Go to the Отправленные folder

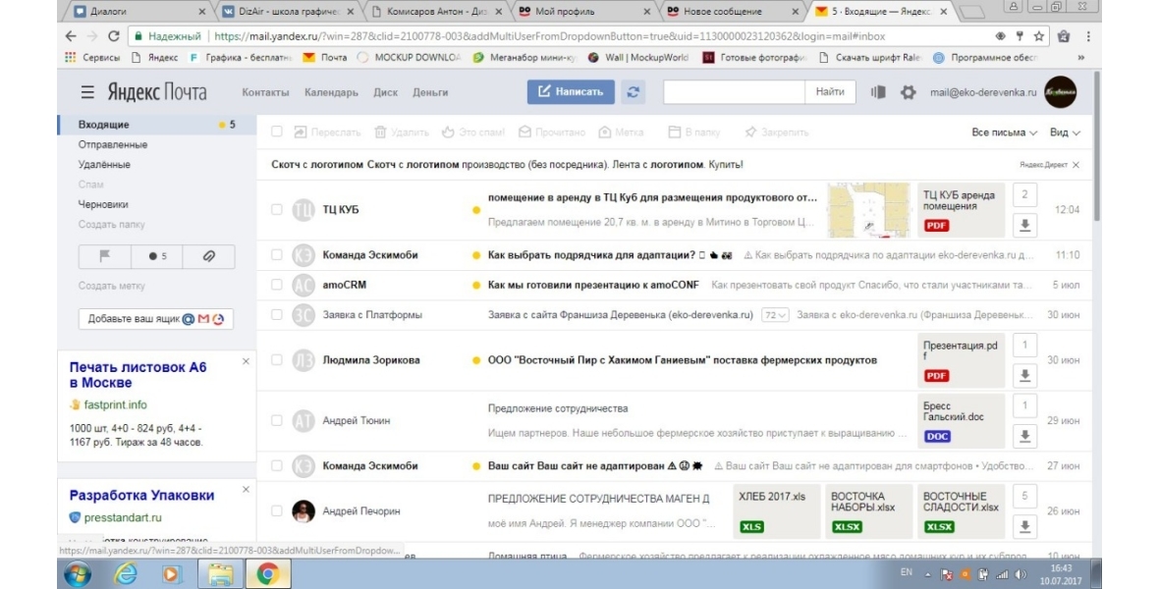(x=113, y=145)
